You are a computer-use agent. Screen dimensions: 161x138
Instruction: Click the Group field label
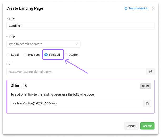pos(11,36)
